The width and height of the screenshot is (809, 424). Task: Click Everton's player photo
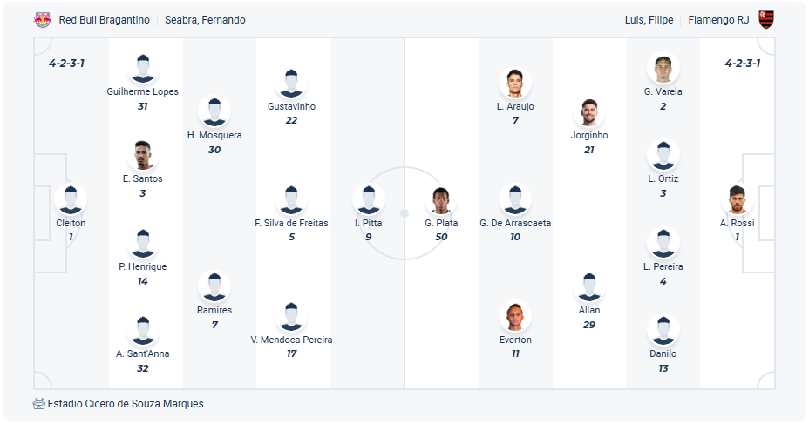[x=515, y=316]
